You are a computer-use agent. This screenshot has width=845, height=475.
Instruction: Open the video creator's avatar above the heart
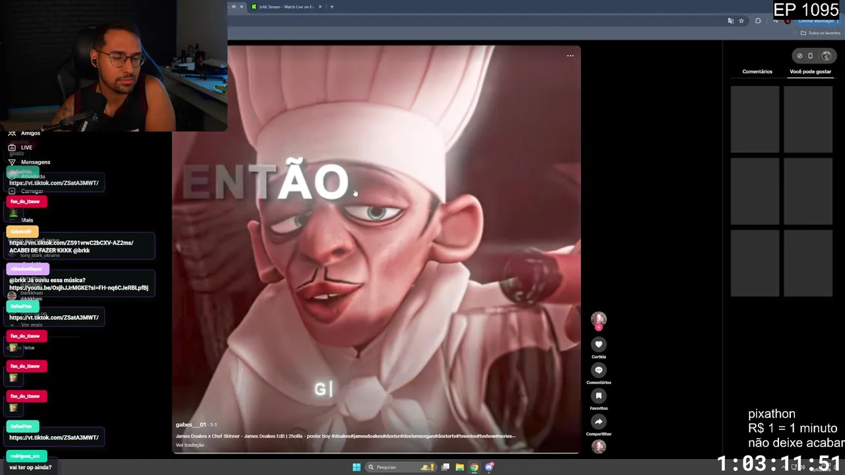[x=599, y=319]
